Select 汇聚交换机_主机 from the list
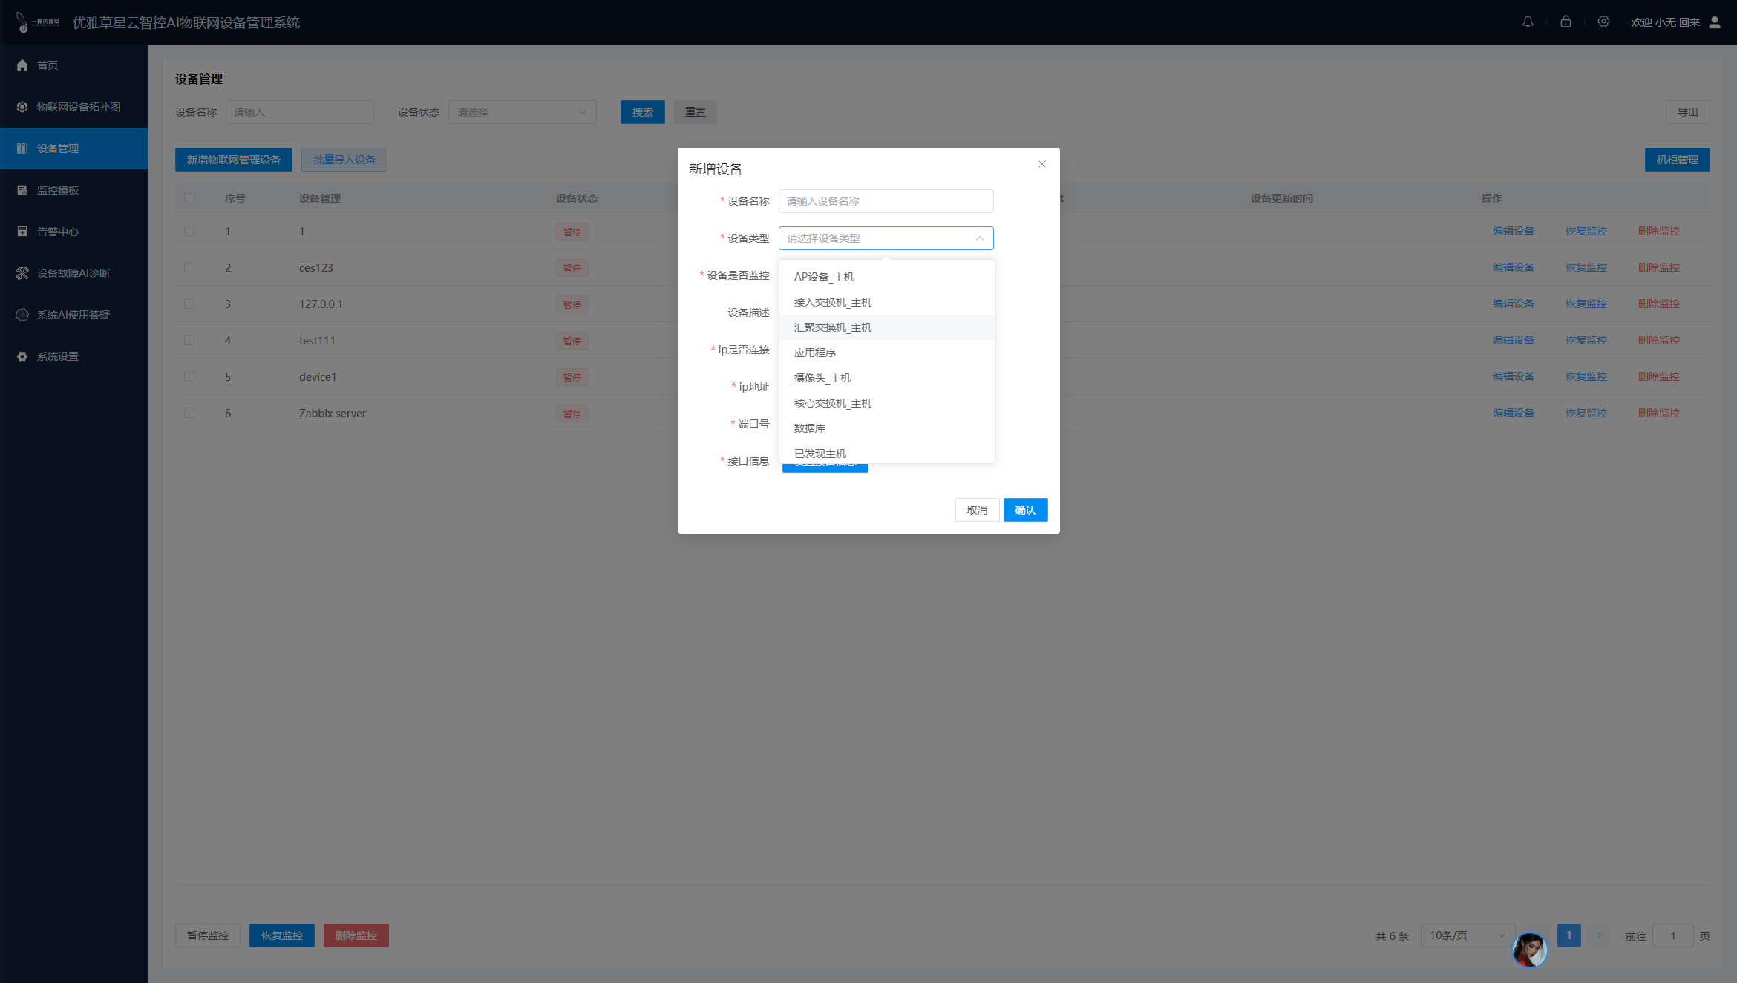 point(833,327)
